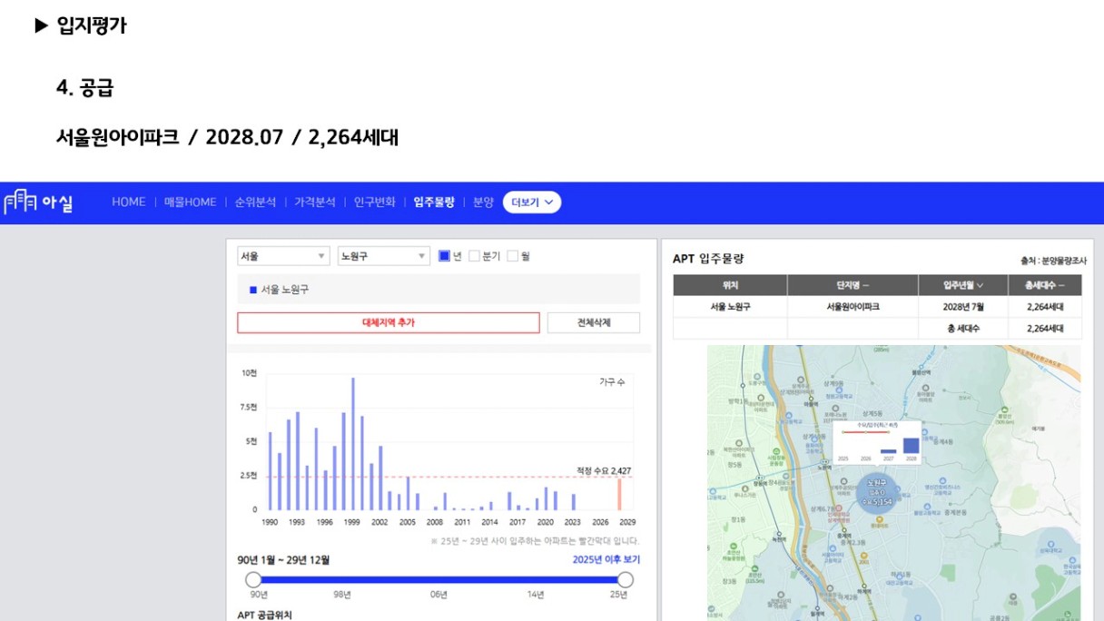The width and height of the screenshot is (1104, 621).
Task: Sort by 단지명 column header
Action: tap(853, 285)
